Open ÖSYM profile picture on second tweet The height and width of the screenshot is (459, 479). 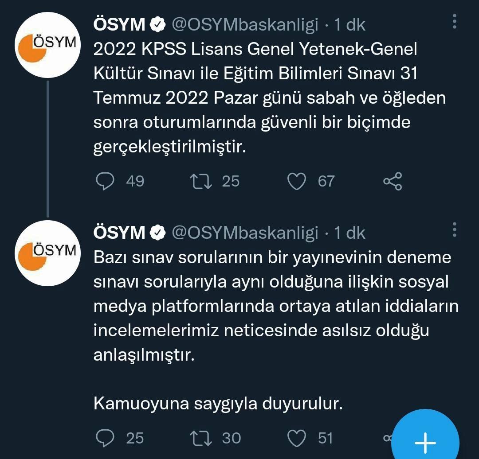(47, 253)
